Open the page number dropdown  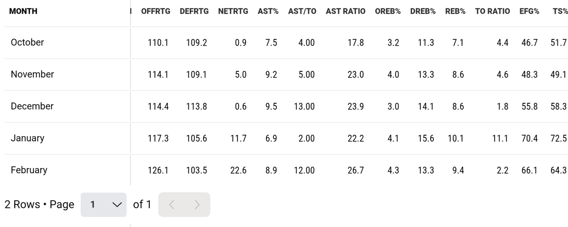(x=103, y=204)
